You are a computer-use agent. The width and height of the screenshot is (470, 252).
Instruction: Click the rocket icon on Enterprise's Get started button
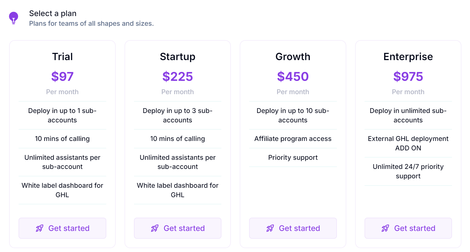(385, 228)
